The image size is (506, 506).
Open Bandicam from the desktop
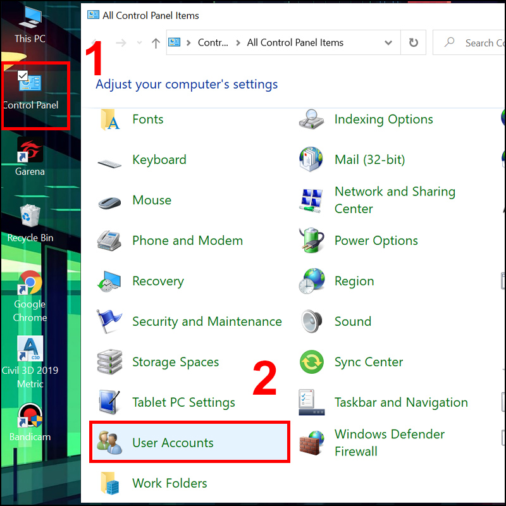[29, 416]
